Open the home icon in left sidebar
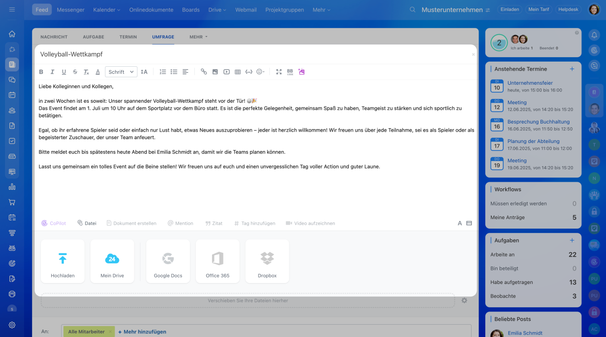 coord(12,34)
